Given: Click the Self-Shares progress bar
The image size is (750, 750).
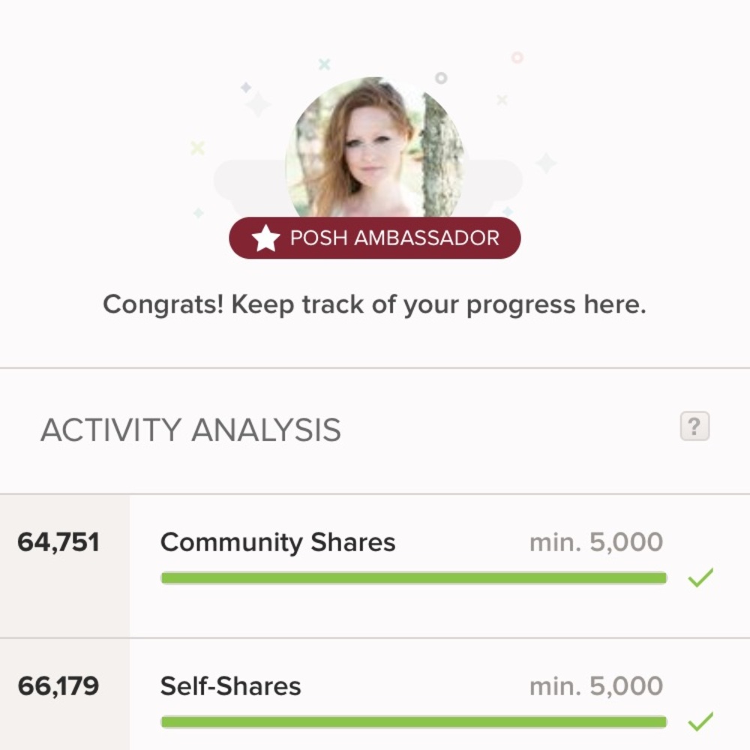Looking at the screenshot, I should pyautogui.click(x=413, y=721).
